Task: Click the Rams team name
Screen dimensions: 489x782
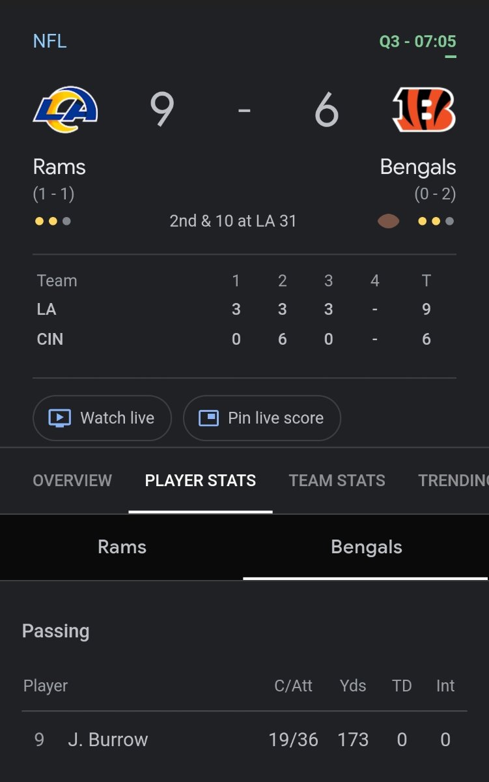Action: (59, 167)
